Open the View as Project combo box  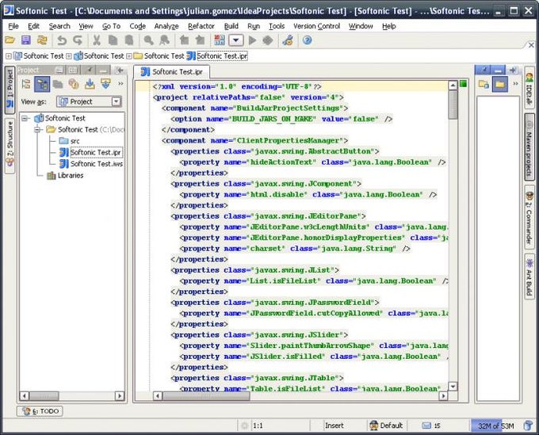pyautogui.click(x=90, y=101)
